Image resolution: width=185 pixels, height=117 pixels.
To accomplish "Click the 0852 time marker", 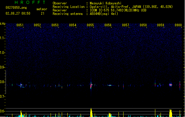I will point(37,25).
